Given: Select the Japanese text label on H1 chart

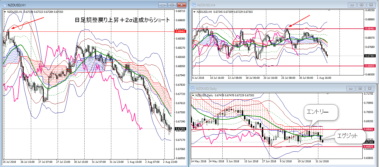Looking at the screenshot, I should click(123, 20).
